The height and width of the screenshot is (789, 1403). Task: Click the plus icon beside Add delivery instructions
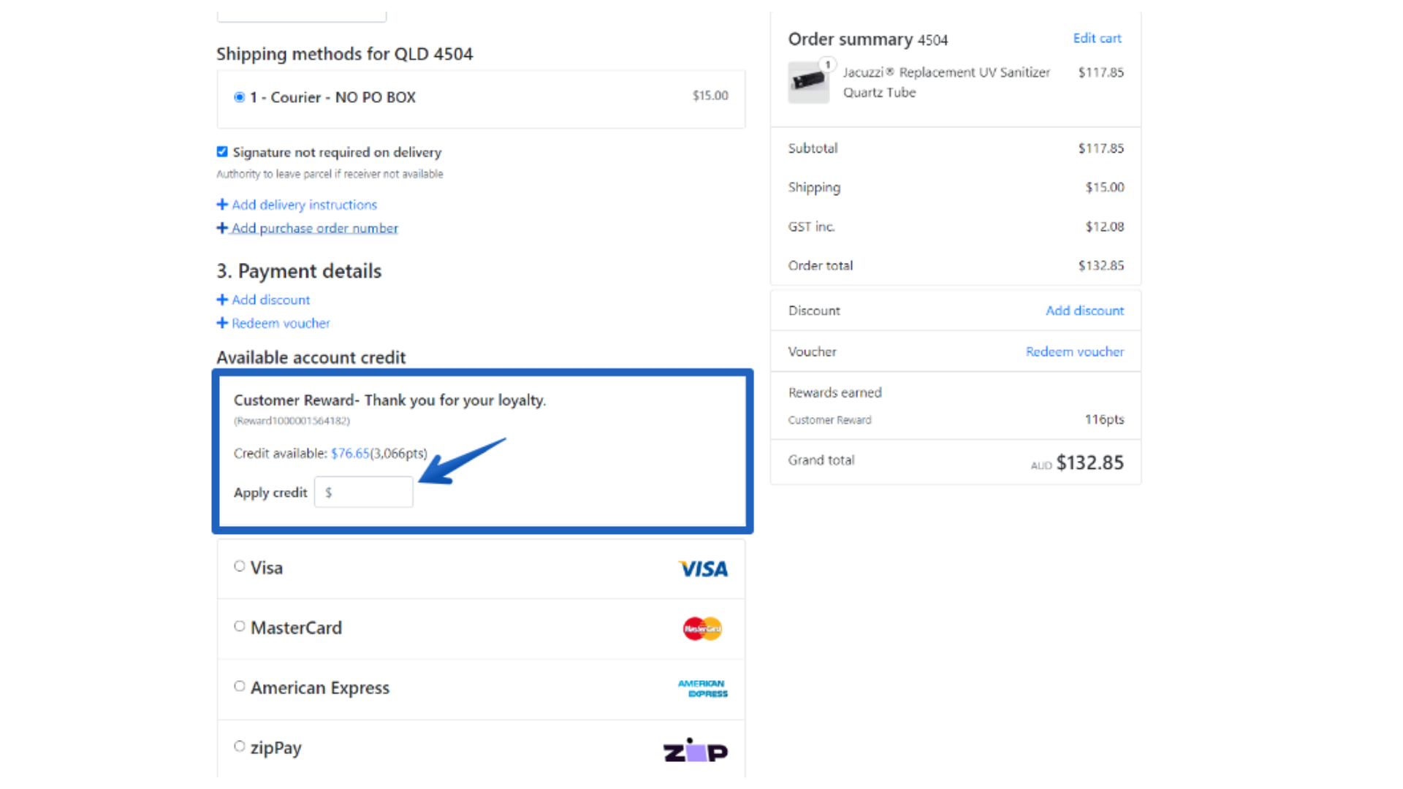(x=222, y=205)
